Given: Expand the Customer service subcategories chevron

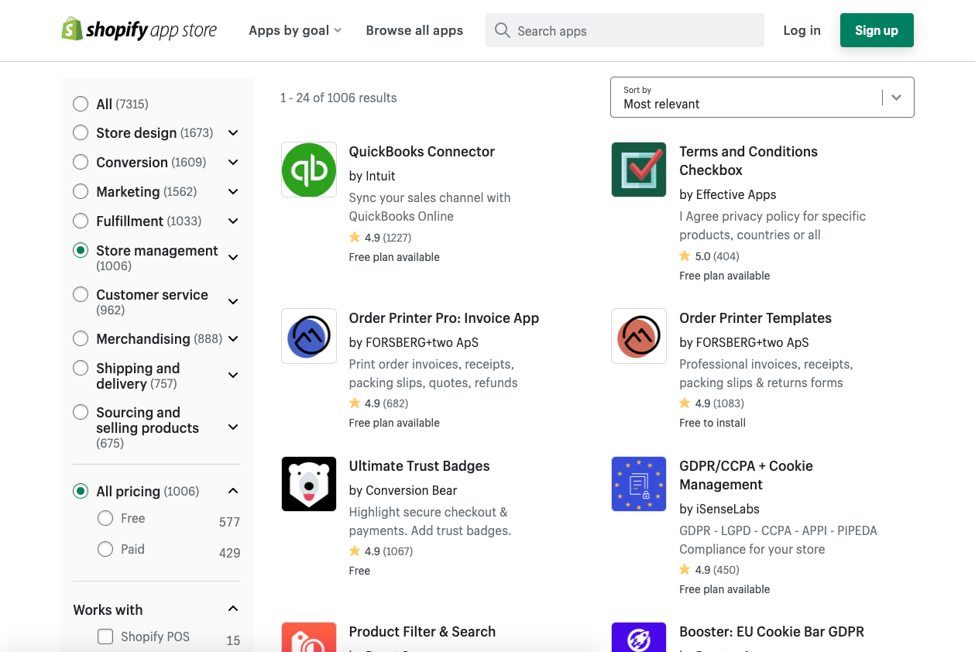Looking at the screenshot, I should coord(233,302).
